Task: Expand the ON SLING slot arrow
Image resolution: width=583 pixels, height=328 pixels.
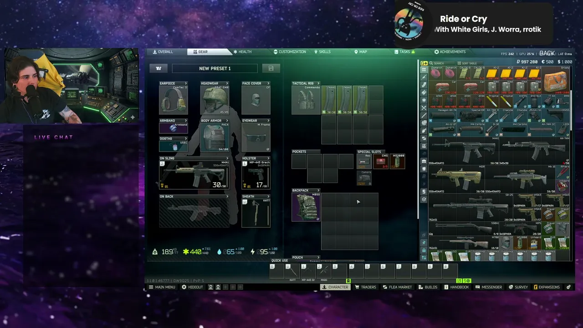Action: pyautogui.click(x=227, y=158)
